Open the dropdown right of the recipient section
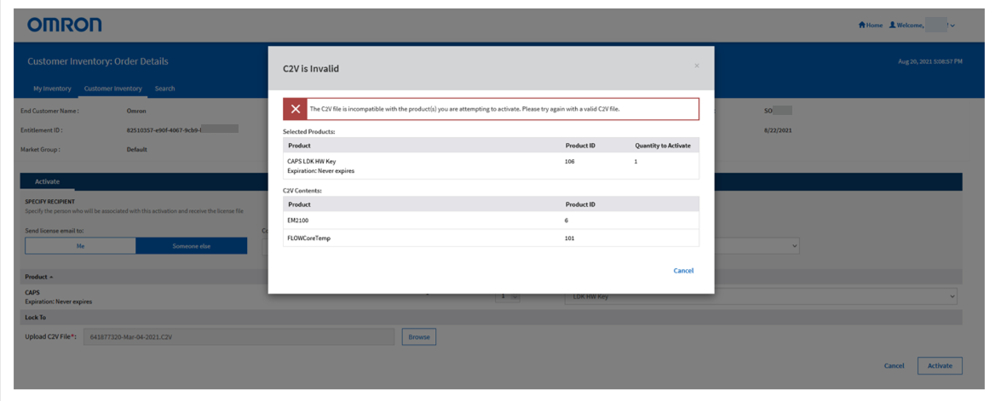Image resolution: width=995 pixels, height=401 pixels. click(x=756, y=245)
